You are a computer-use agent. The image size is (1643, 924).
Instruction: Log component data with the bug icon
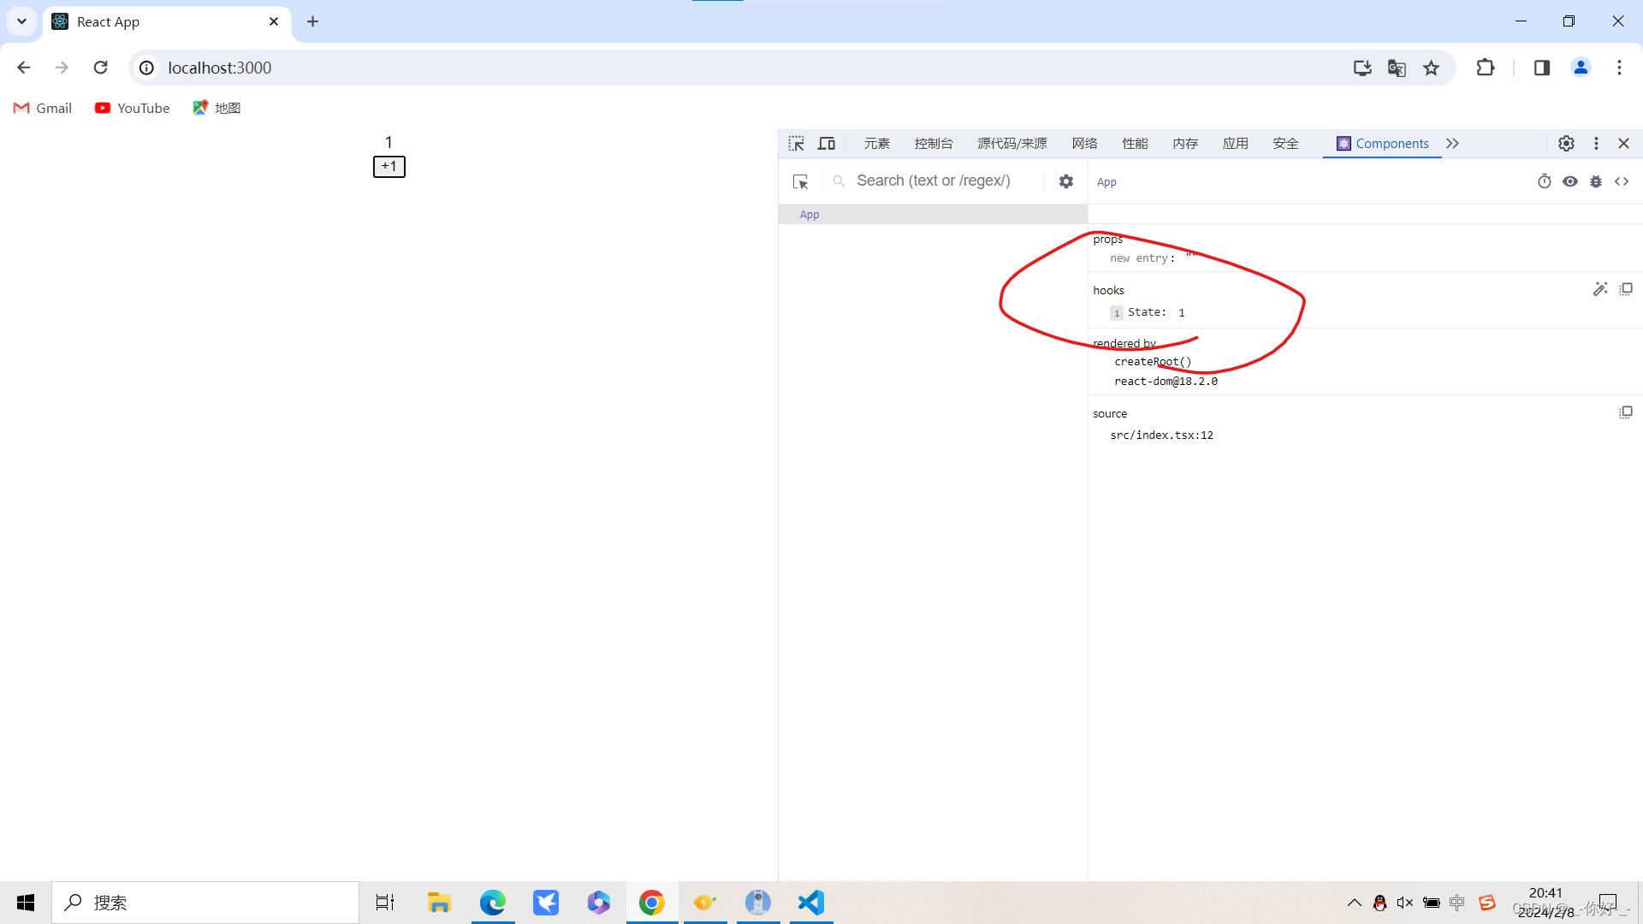(x=1596, y=181)
